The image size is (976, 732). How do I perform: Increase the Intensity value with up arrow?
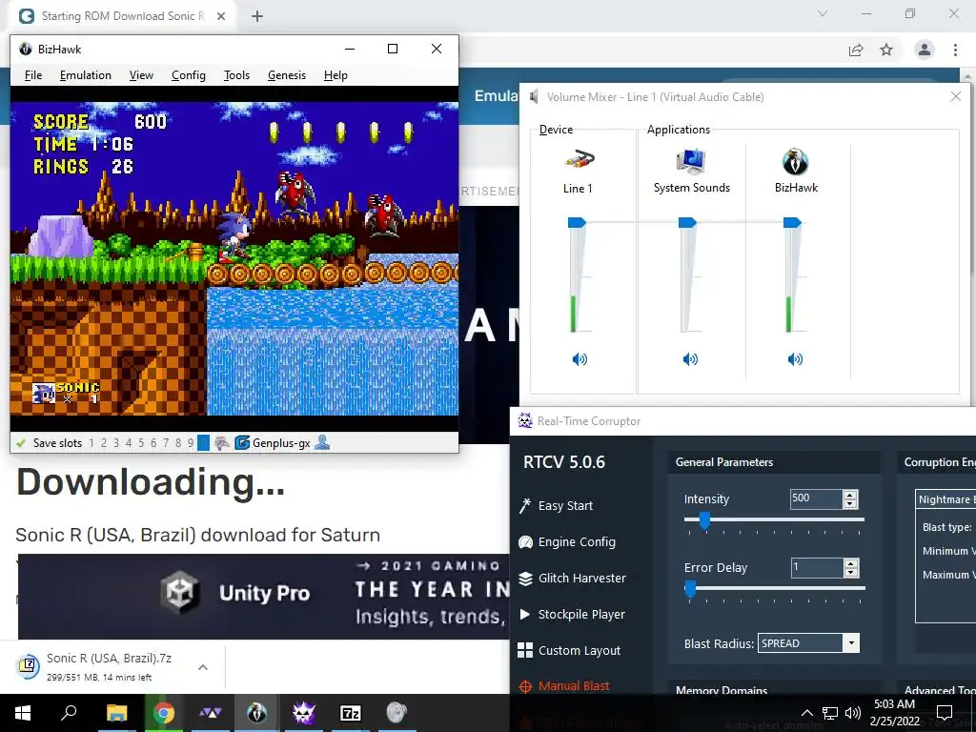click(x=850, y=495)
